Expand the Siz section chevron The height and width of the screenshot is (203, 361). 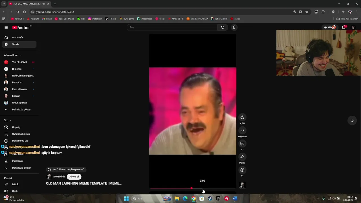pyautogui.click(x=10, y=120)
